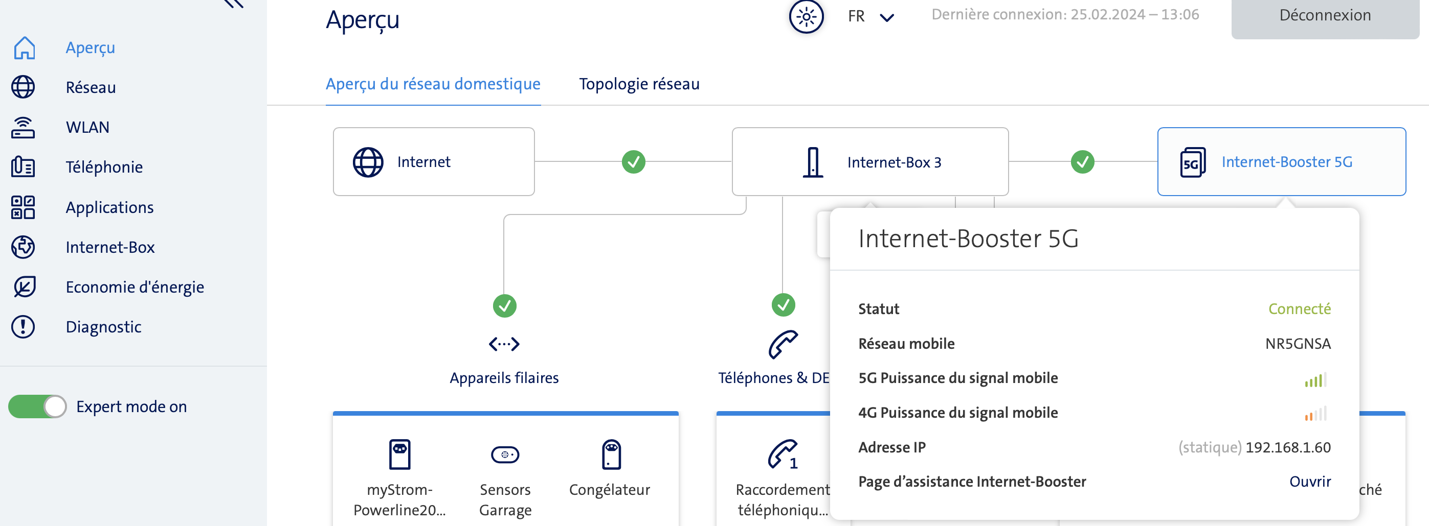Click the myStrom-Powerline device icon
The image size is (1429, 526).
coord(399,455)
